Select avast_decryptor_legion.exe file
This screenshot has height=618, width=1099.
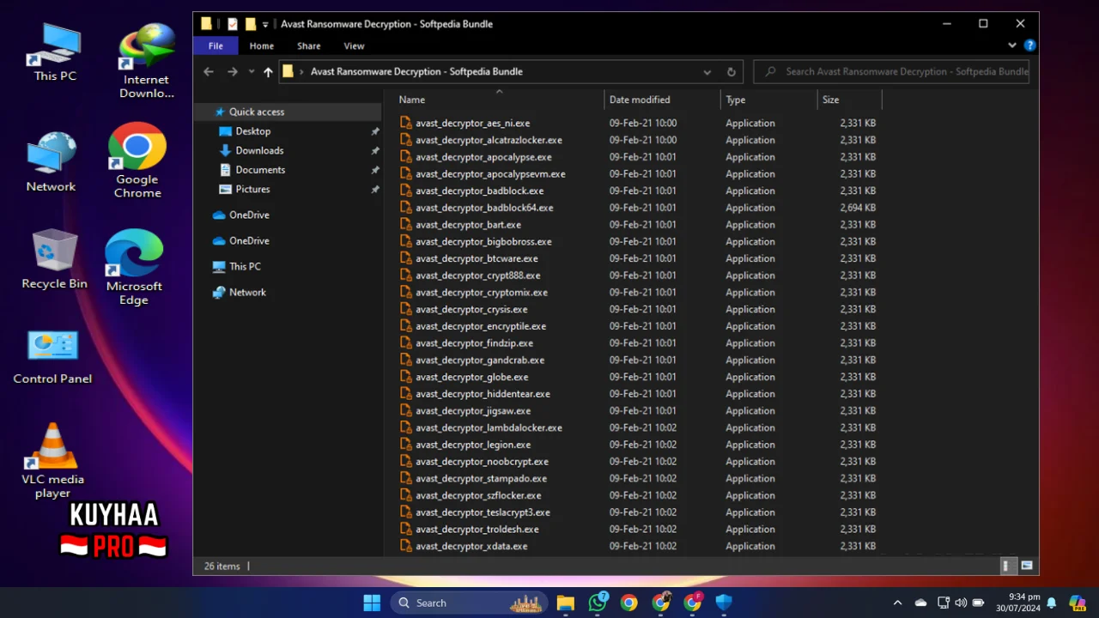click(473, 445)
